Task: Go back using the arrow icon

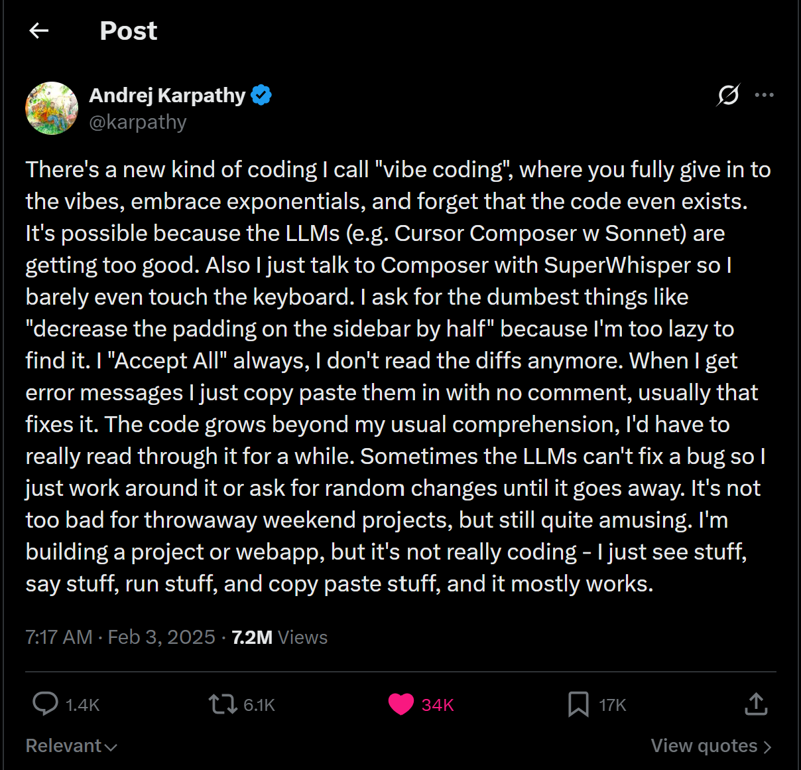Action: coord(39,31)
